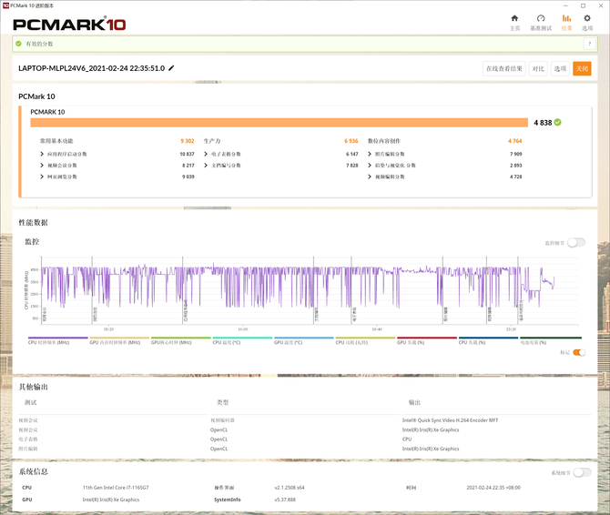Click the green valid-score checkmark beside 4 838
This screenshot has width=610, height=515.
[x=558, y=121]
